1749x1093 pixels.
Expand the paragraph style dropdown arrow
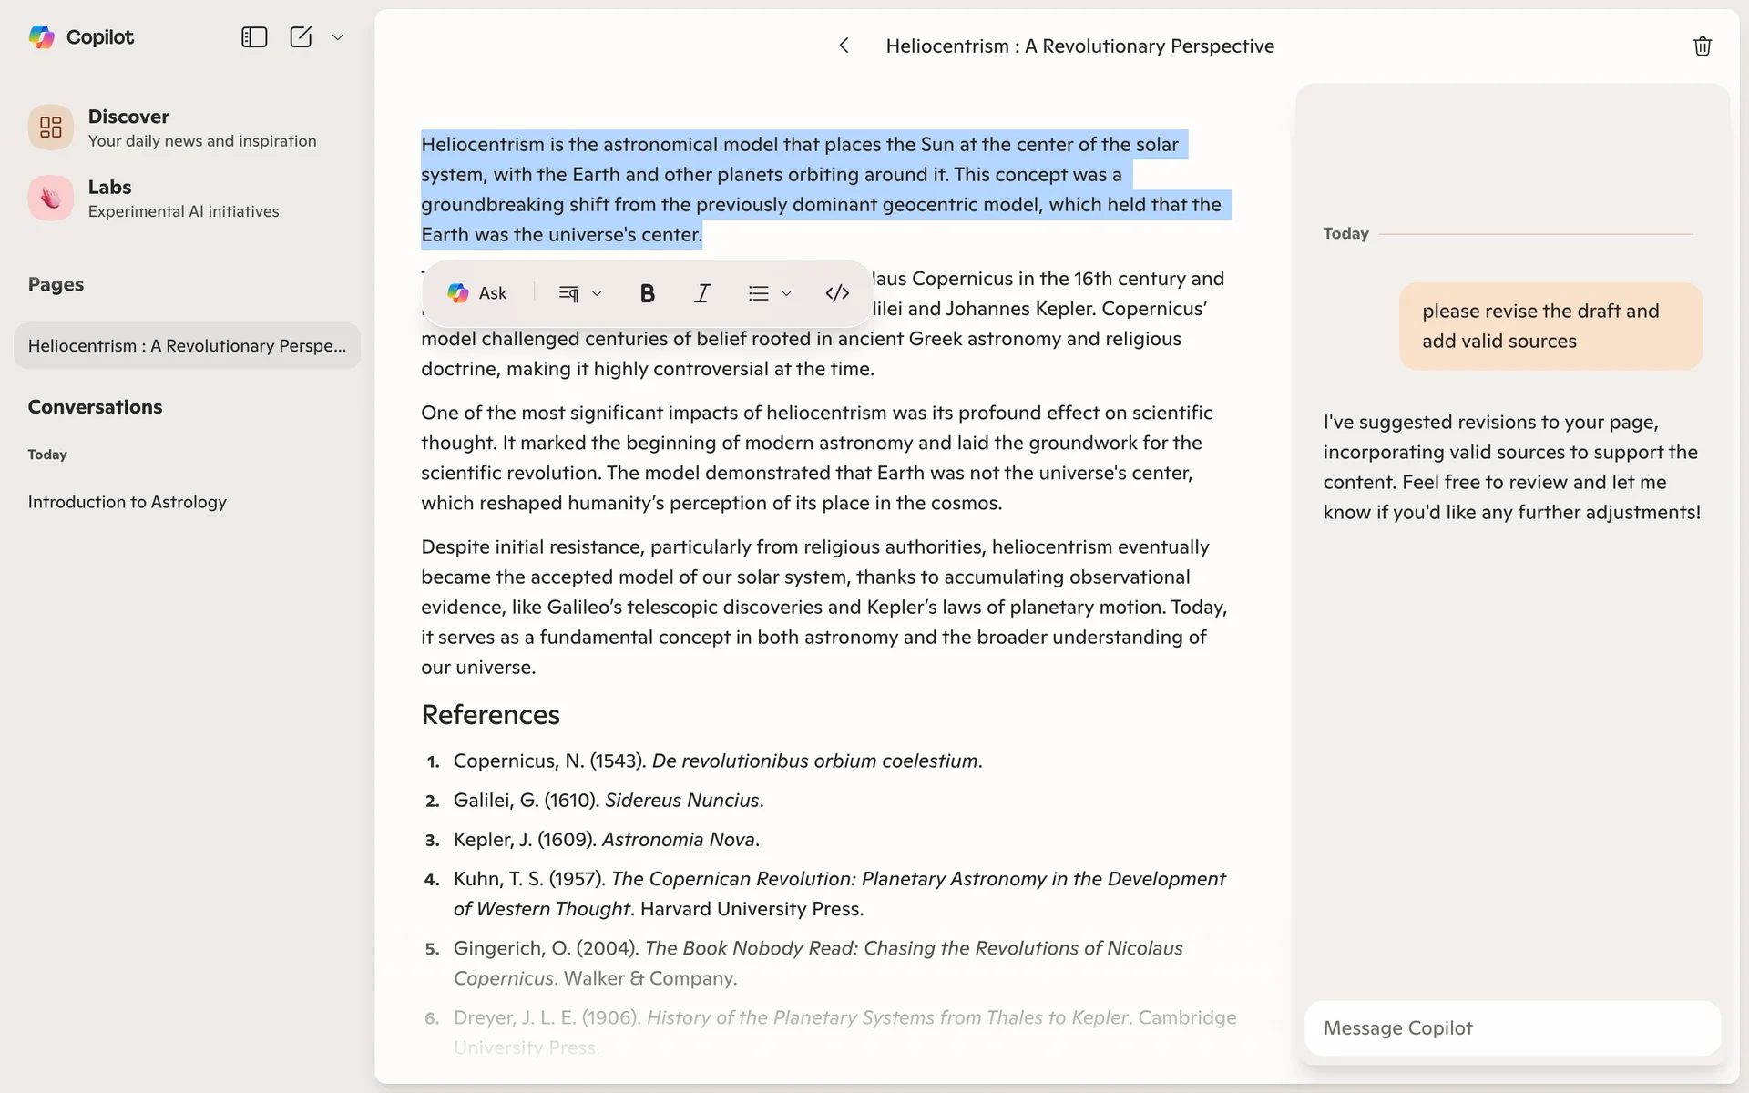598,293
